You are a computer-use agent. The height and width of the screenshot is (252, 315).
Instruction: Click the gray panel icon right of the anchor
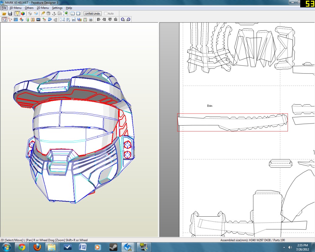(60, 14)
